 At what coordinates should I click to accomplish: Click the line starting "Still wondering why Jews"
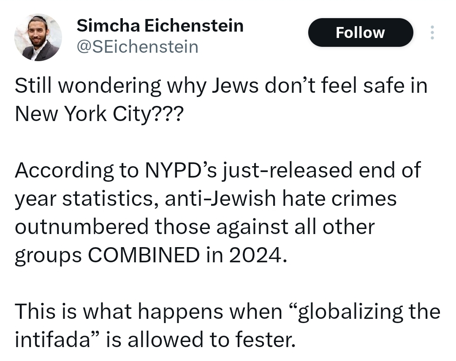221,86
